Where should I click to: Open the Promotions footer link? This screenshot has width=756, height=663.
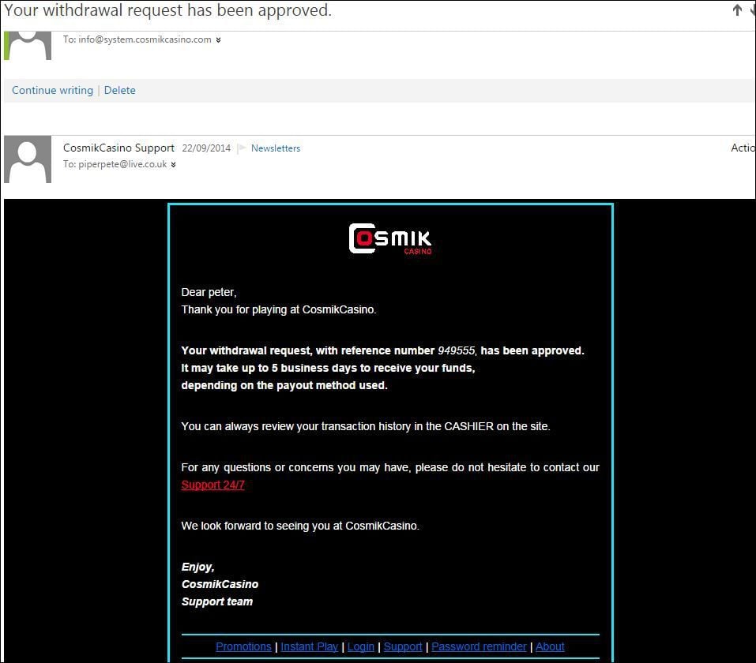(243, 646)
